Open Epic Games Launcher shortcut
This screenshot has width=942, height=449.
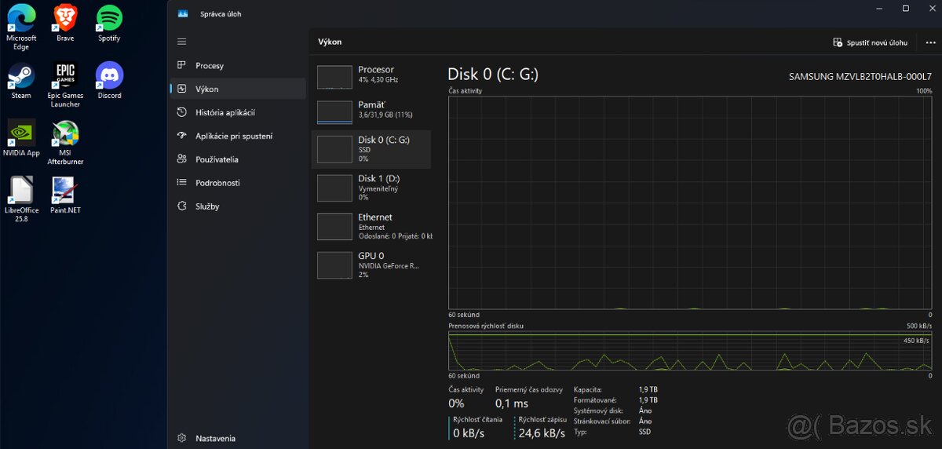(65, 85)
